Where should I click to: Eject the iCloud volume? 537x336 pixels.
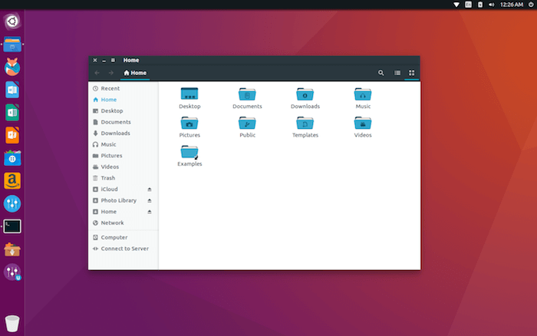[150, 189]
